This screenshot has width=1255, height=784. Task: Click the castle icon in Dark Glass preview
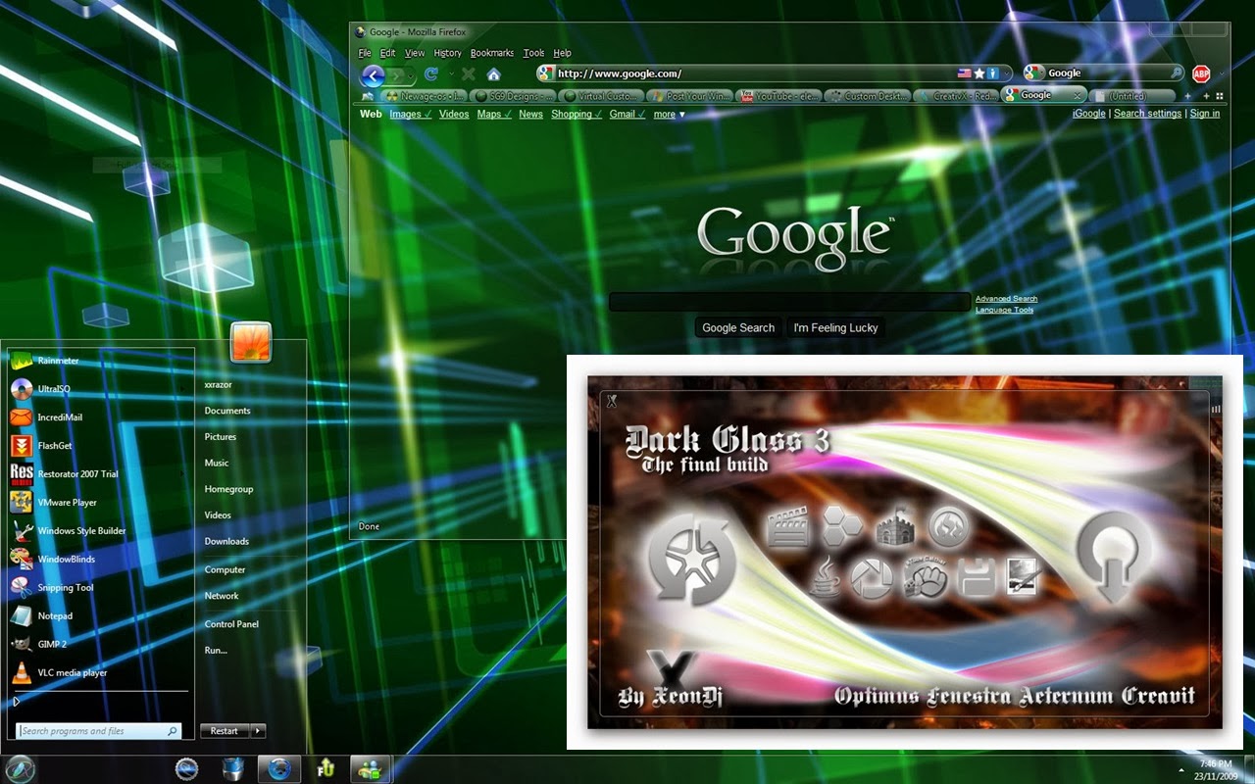point(894,526)
